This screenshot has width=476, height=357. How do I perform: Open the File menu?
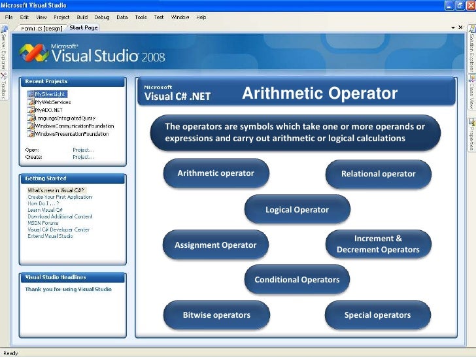tap(8, 17)
